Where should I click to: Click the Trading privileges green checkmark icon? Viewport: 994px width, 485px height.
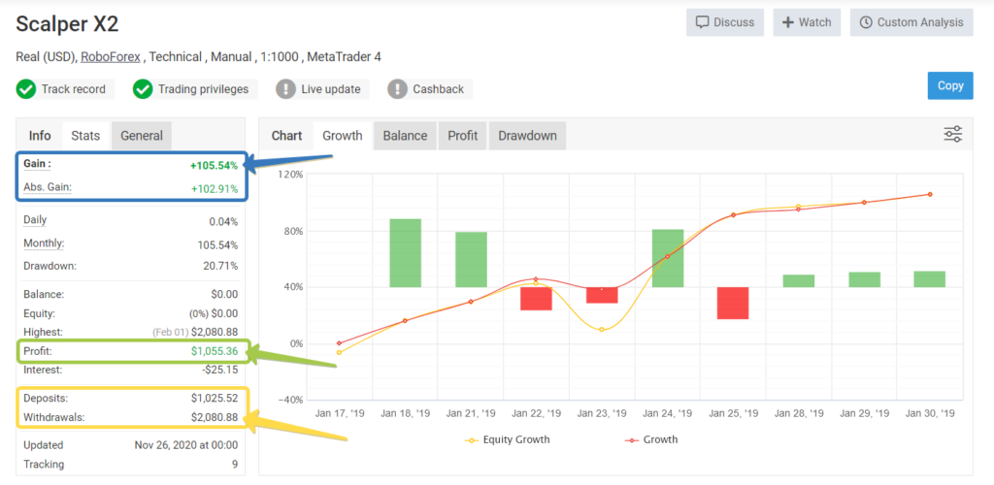(x=143, y=89)
